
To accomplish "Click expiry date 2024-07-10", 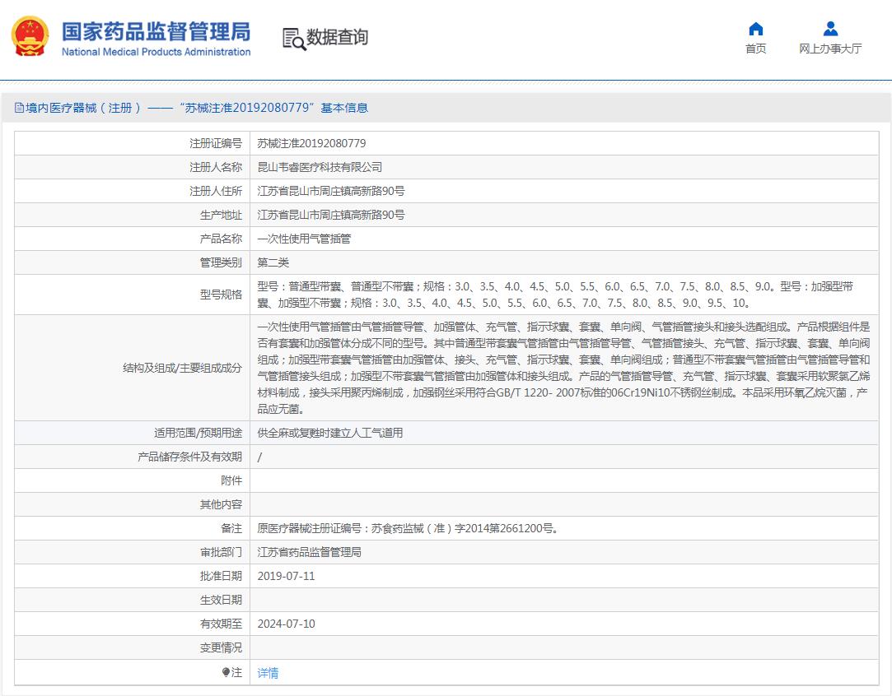I will click(286, 624).
